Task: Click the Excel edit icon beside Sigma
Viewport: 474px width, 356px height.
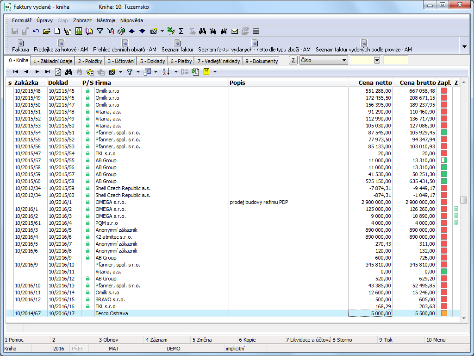Action: tap(171, 31)
